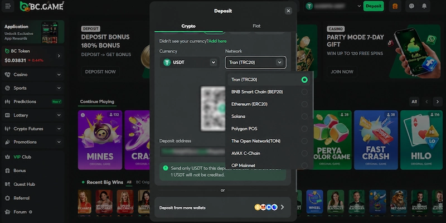Screen dimensions: 446x223
Task: Click the wallet icons in Deposit from more wallets
Action: [x=266, y=207]
